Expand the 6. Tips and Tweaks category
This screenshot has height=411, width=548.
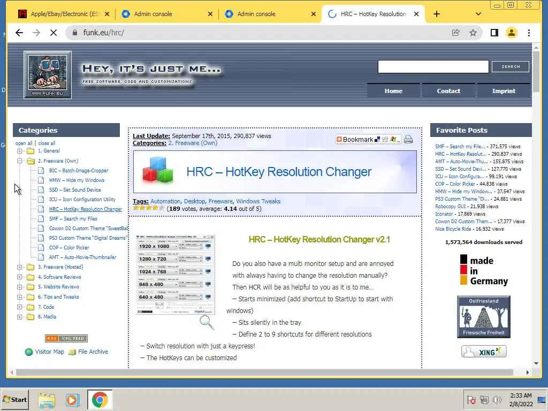coord(20,297)
